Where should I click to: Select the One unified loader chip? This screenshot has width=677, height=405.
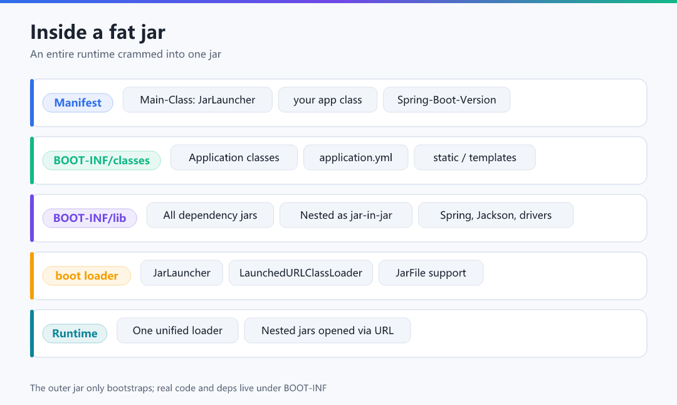(x=177, y=330)
